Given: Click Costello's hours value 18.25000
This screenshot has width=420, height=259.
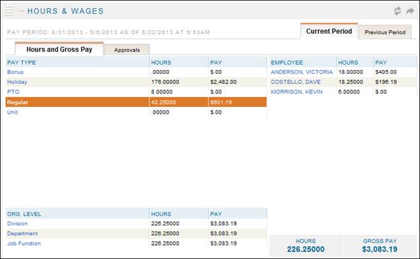Looking at the screenshot, I should click(351, 82).
